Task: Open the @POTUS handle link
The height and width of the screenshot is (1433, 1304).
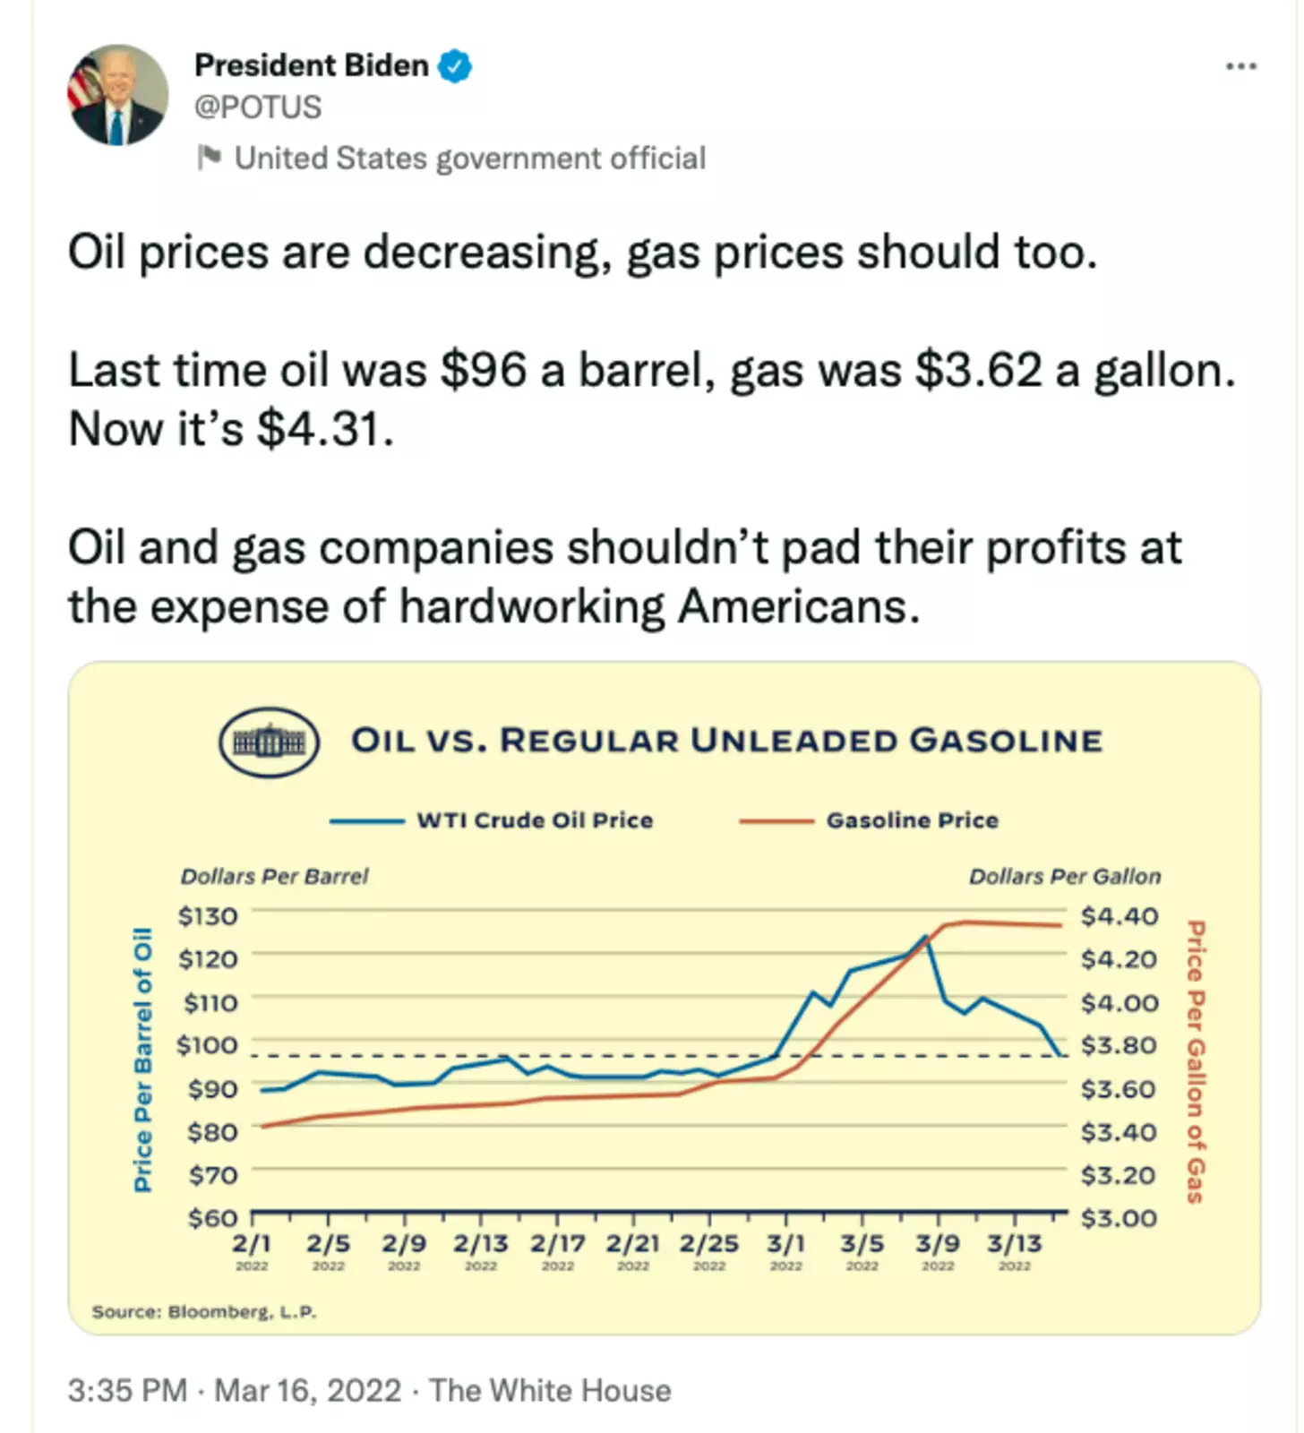Action: (x=258, y=107)
